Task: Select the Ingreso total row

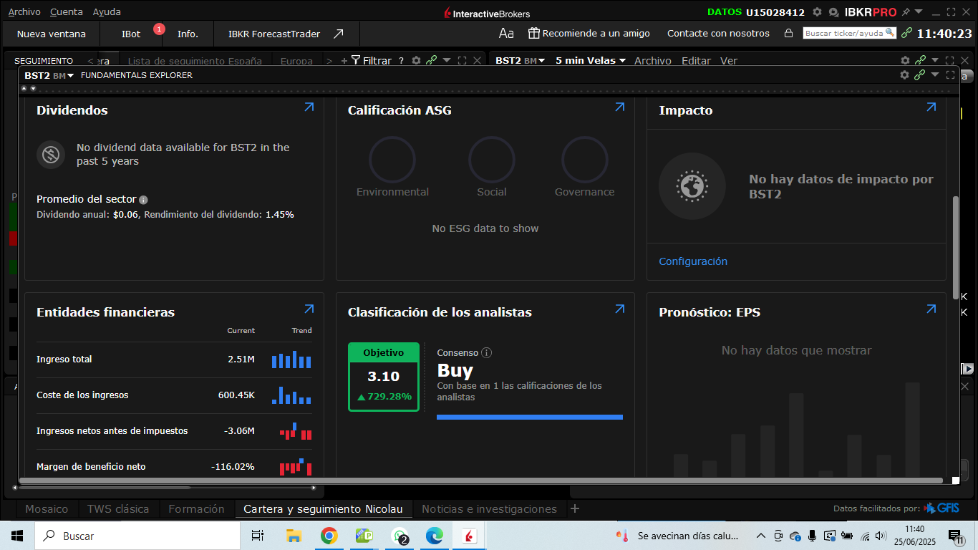Action: click(174, 360)
